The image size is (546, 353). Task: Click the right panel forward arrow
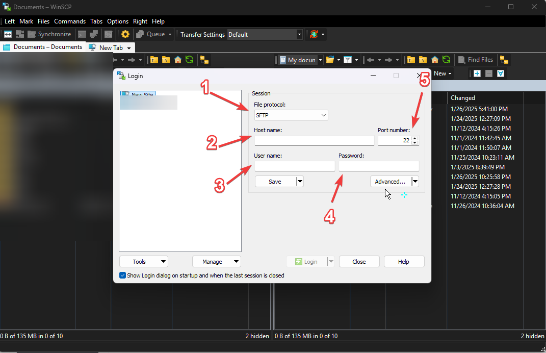[x=388, y=60]
